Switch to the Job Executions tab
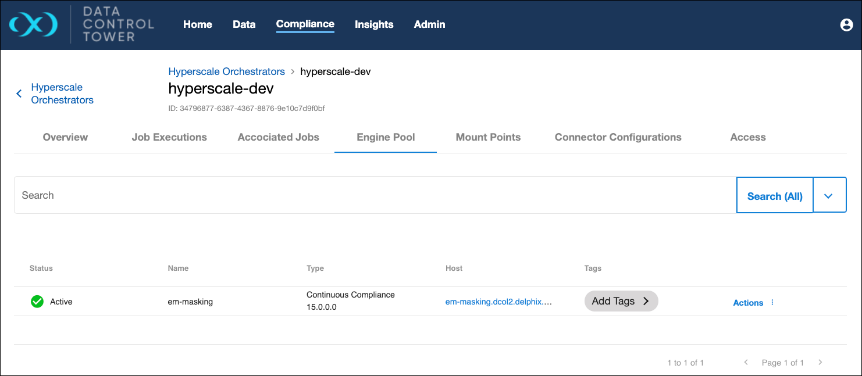The image size is (862, 376). [169, 137]
